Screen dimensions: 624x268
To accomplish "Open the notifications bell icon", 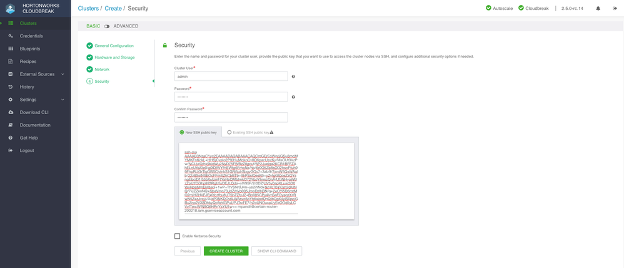I will [598, 8].
